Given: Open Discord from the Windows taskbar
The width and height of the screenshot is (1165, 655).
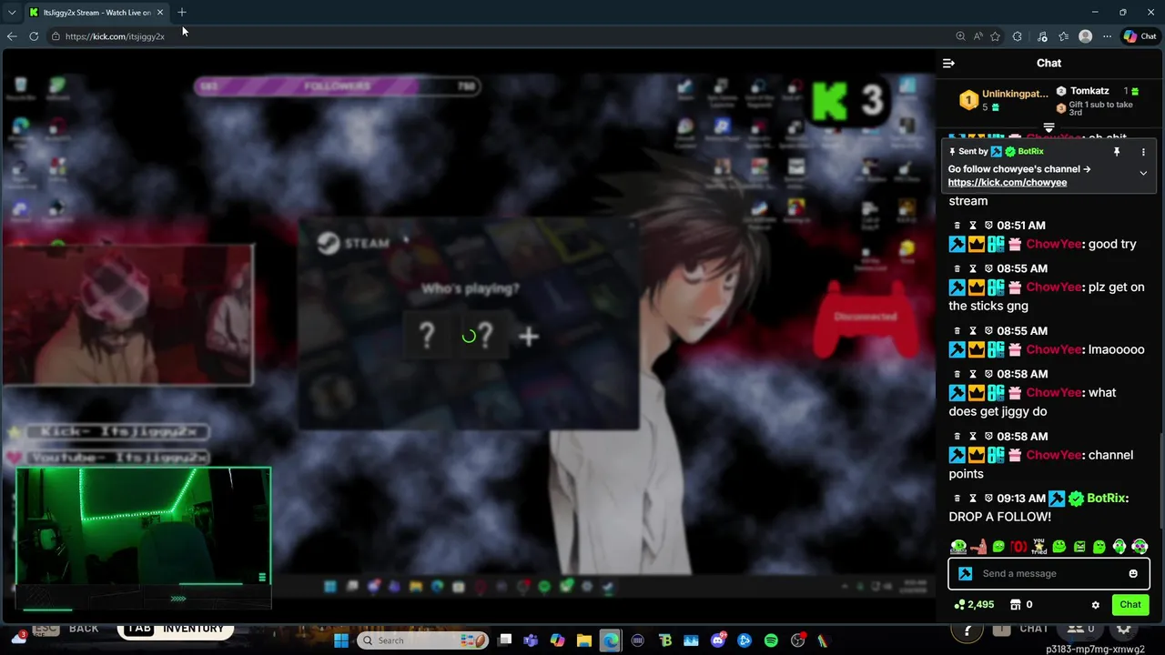Looking at the screenshot, I should 718,640.
